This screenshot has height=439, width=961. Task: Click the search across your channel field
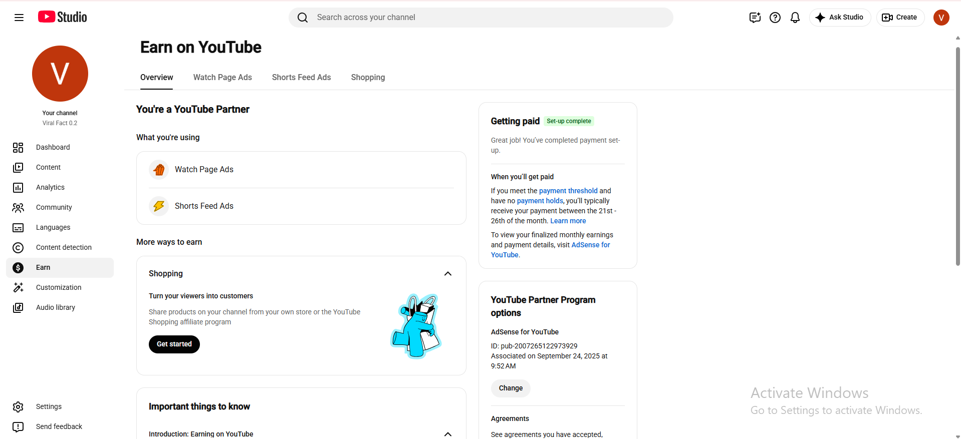point(480,18)
